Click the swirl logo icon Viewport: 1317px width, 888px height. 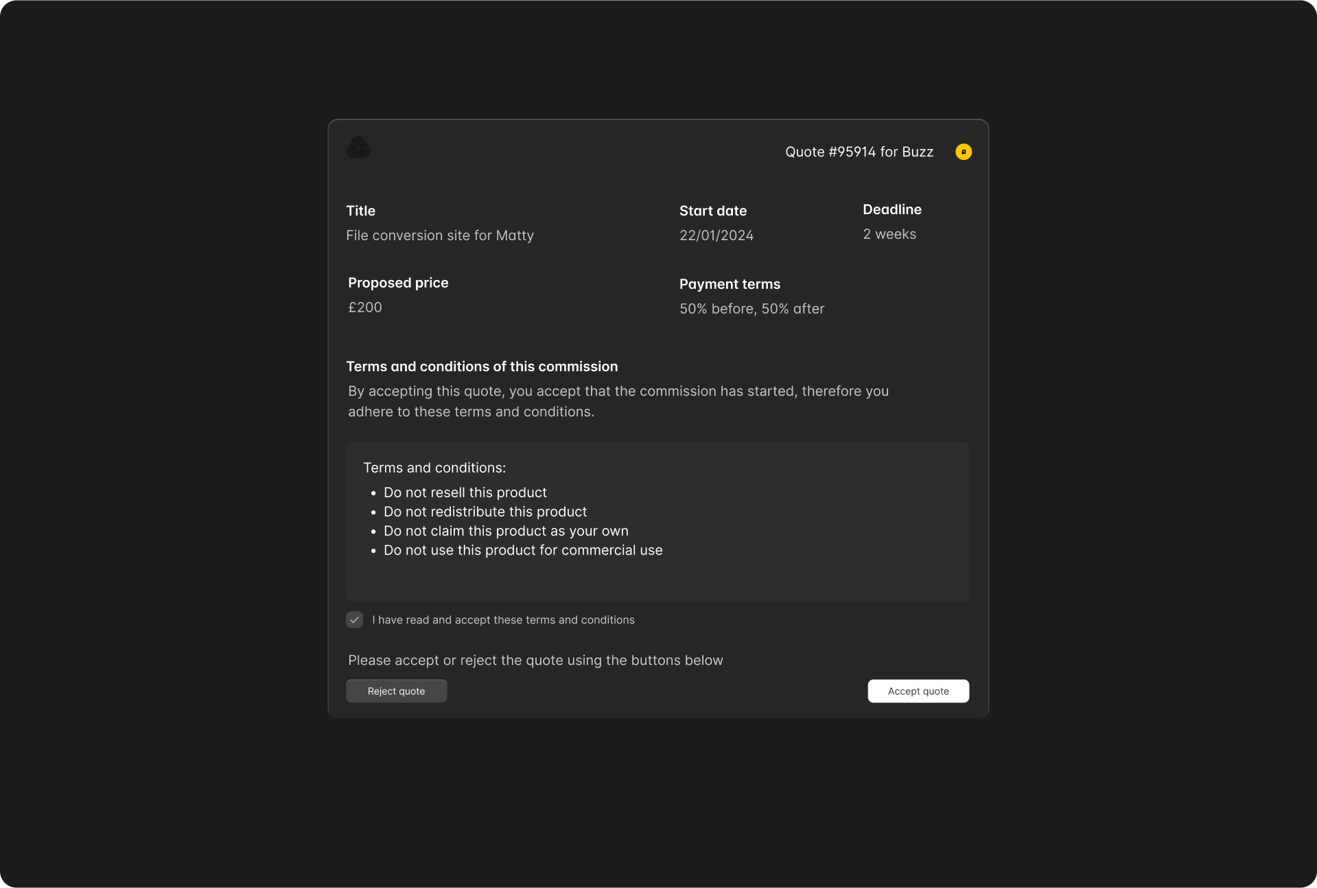click(358, 148)
